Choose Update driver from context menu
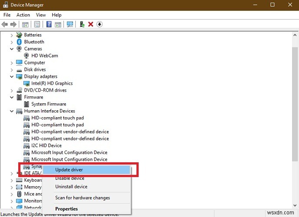The image size is (299, 217). pyautogui.click(x=86, y=170)
